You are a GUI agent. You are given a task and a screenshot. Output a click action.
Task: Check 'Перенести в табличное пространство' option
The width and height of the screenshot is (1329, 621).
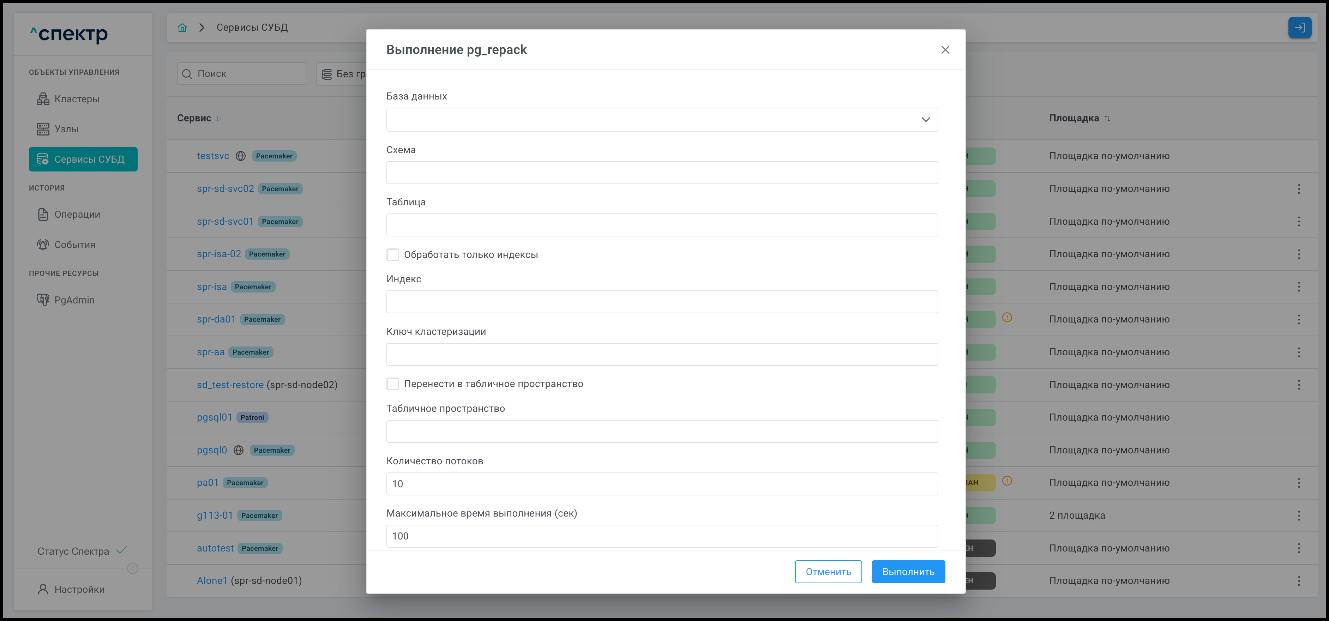393,383
